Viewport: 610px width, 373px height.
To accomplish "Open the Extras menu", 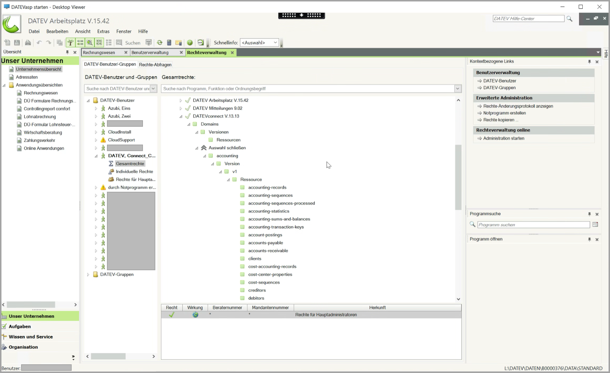I will point(103,31).
